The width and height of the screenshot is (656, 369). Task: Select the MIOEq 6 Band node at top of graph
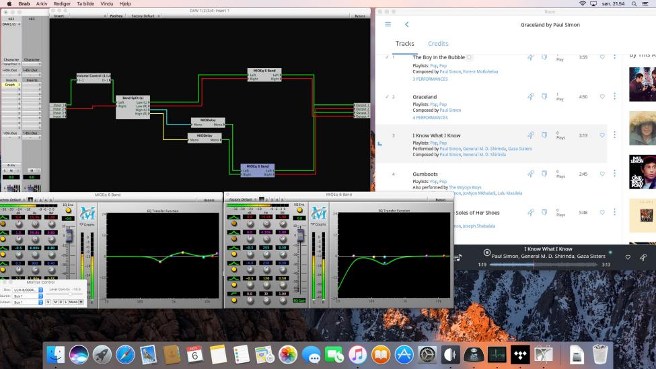(x=264, y=75)
